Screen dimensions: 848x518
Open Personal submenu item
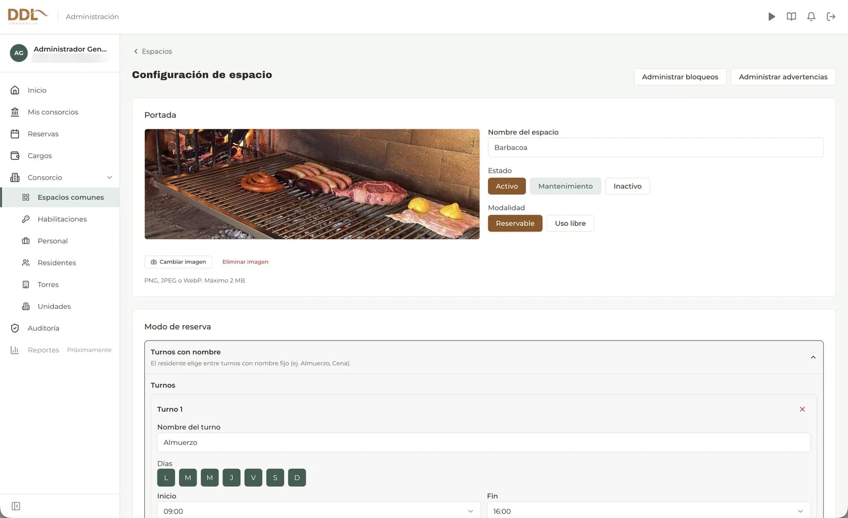(x=60, y=241)
